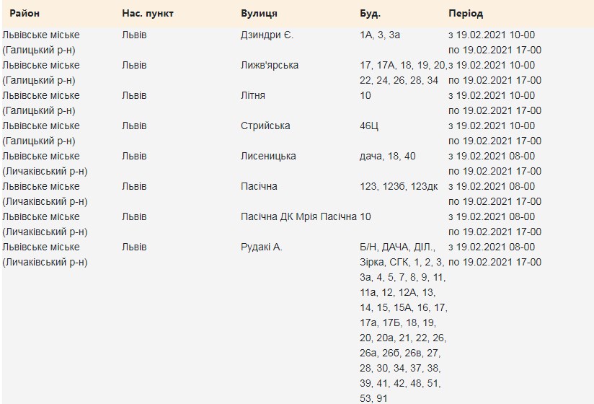
Task: Click the Рудакі А. street cell
Action: tap(262, 247)
